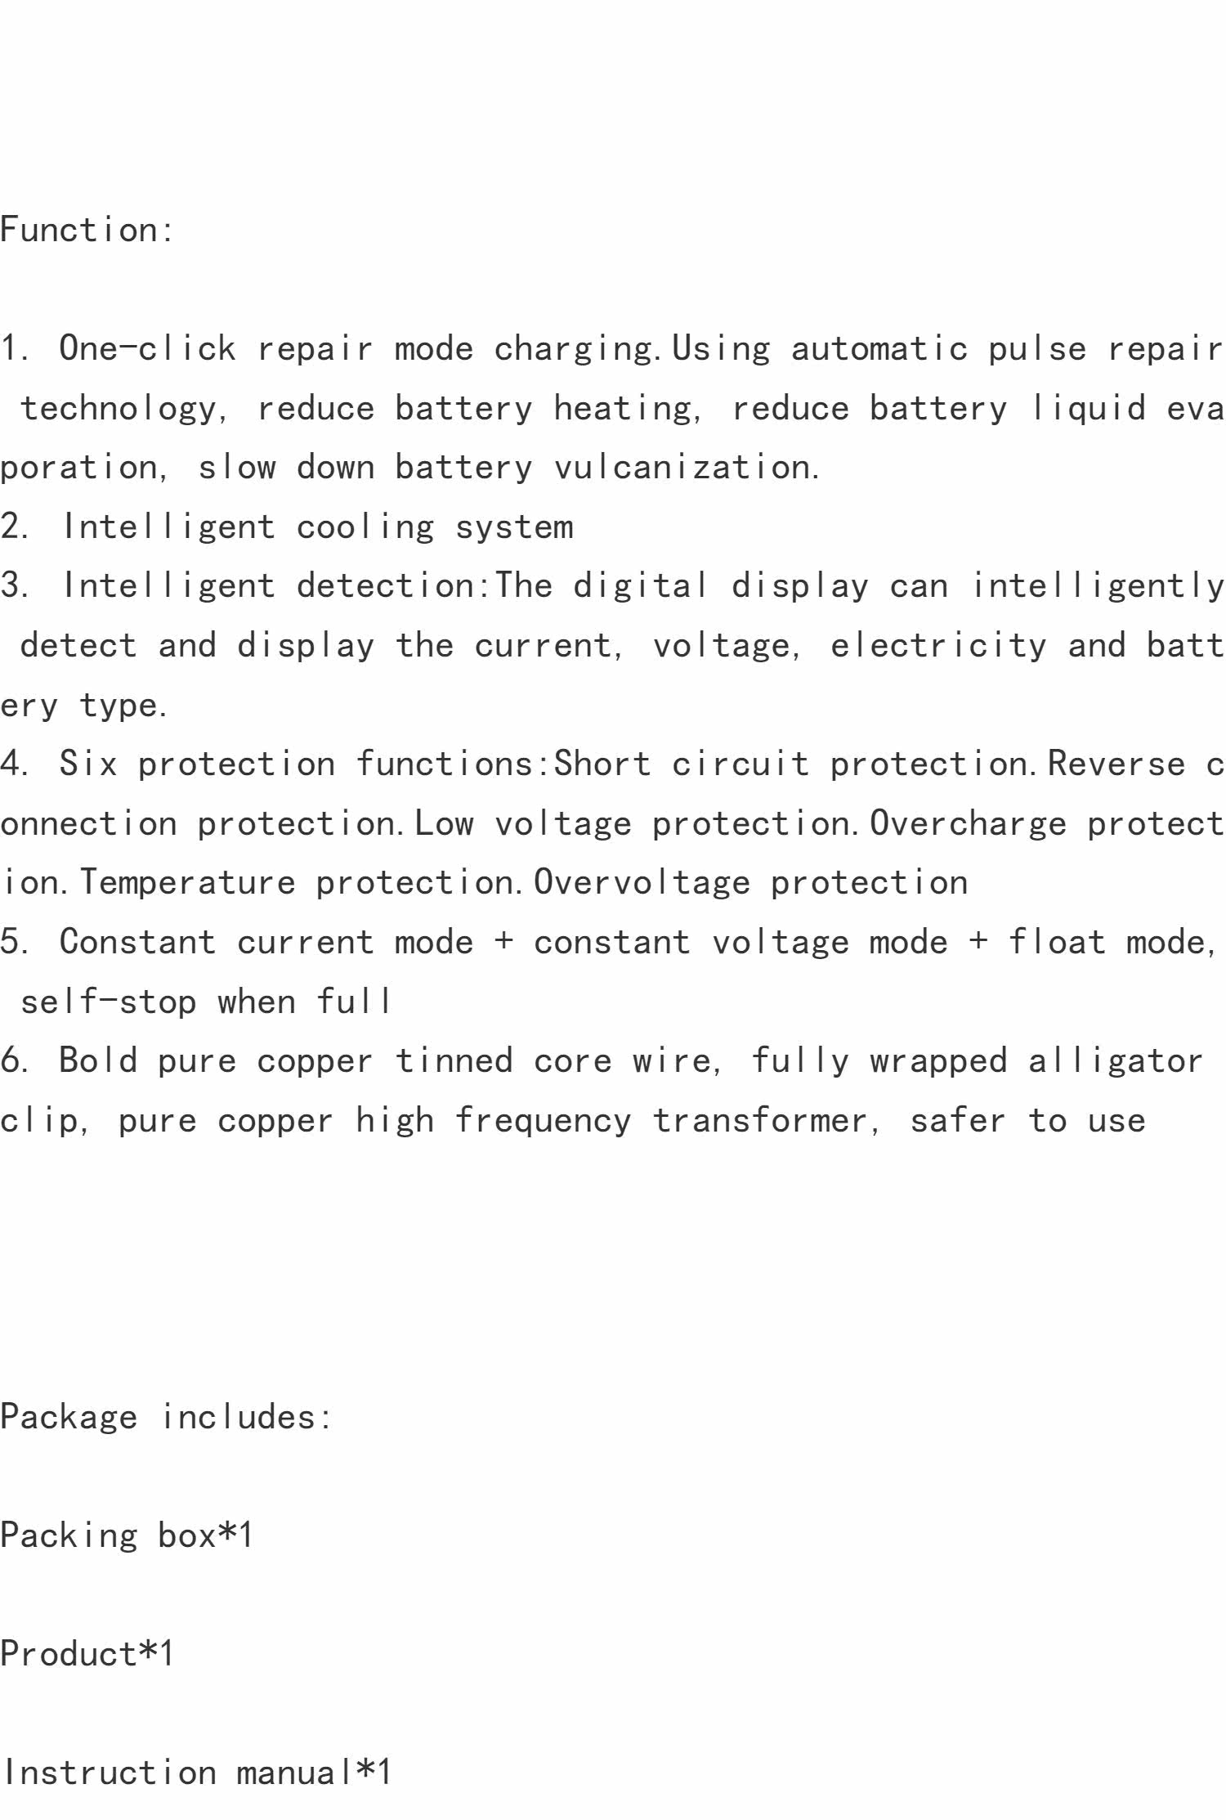
Task: Click the 'Product*1' line
Action: pyautogui.click(x=87, y=1654)
